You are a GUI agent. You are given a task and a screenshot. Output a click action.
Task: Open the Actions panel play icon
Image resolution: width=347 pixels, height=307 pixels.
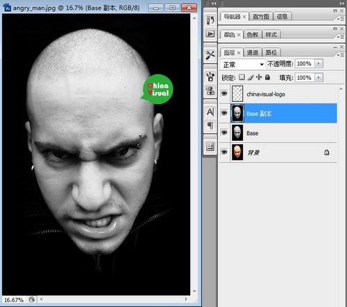click(x=210, y=34)
